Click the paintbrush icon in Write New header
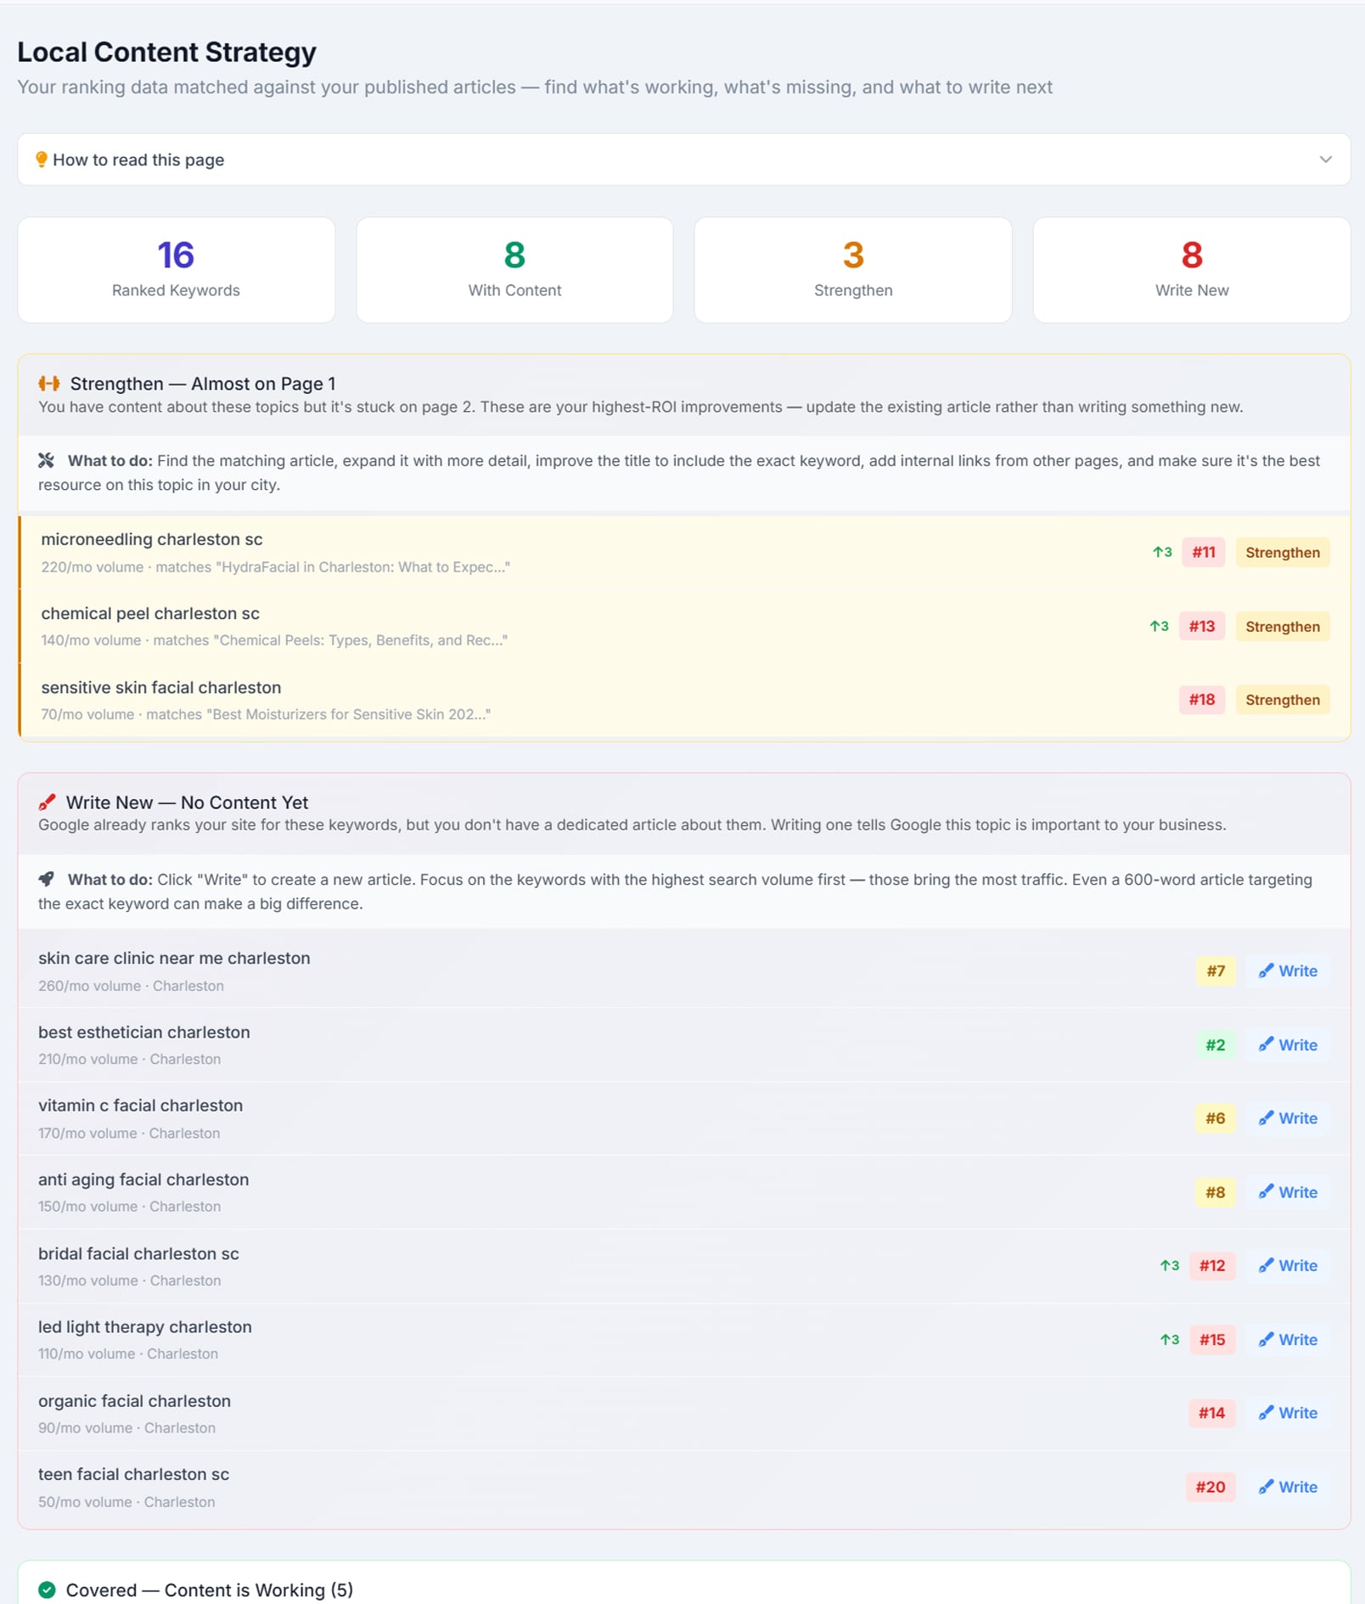1365x1604 pixels. coord(48,802)
